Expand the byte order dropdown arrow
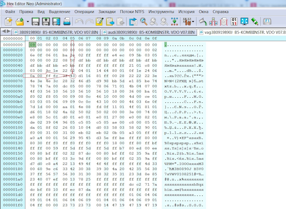This screenshot has width=286, height=209. tap(193, 22)
